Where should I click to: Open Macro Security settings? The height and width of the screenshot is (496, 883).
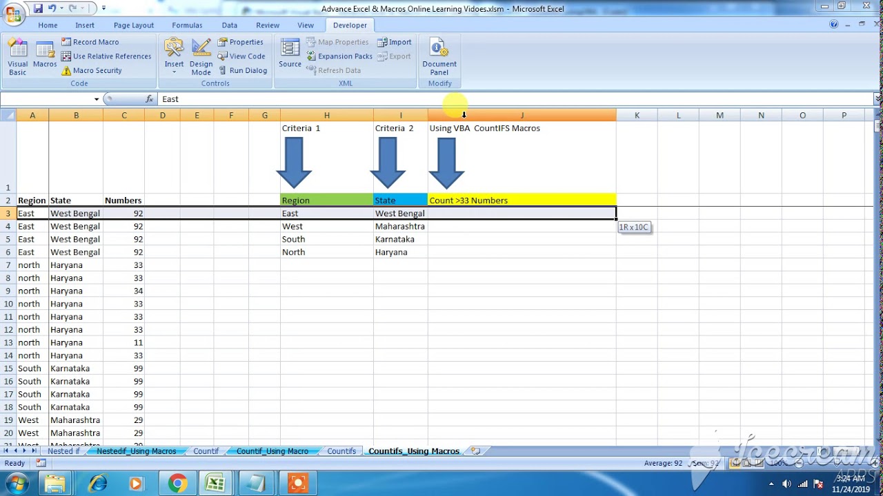(x=91, y=70)
